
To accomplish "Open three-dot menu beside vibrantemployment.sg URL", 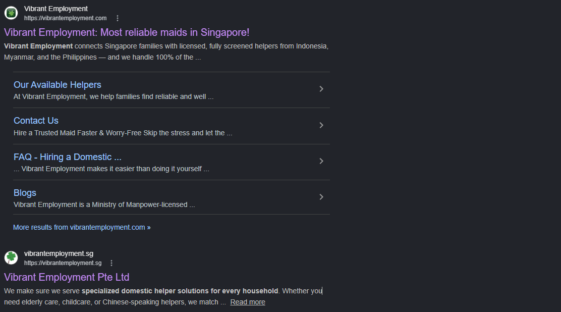I will (111, 263).
